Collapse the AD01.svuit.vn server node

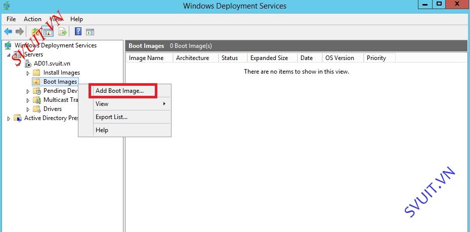(x=18, y=64)
